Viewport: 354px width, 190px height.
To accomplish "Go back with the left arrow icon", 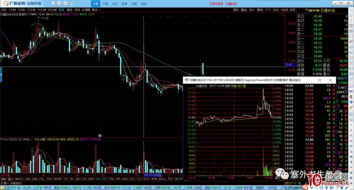I will (59, 3).
